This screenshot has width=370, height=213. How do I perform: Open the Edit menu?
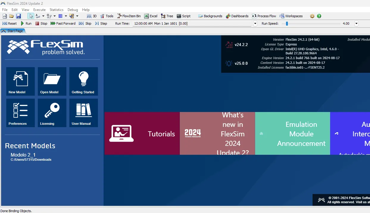[15, 10]
